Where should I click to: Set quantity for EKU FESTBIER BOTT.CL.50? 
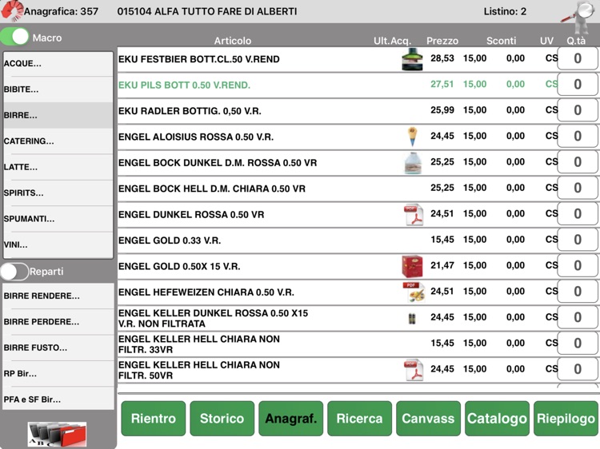tap(578, 58)
